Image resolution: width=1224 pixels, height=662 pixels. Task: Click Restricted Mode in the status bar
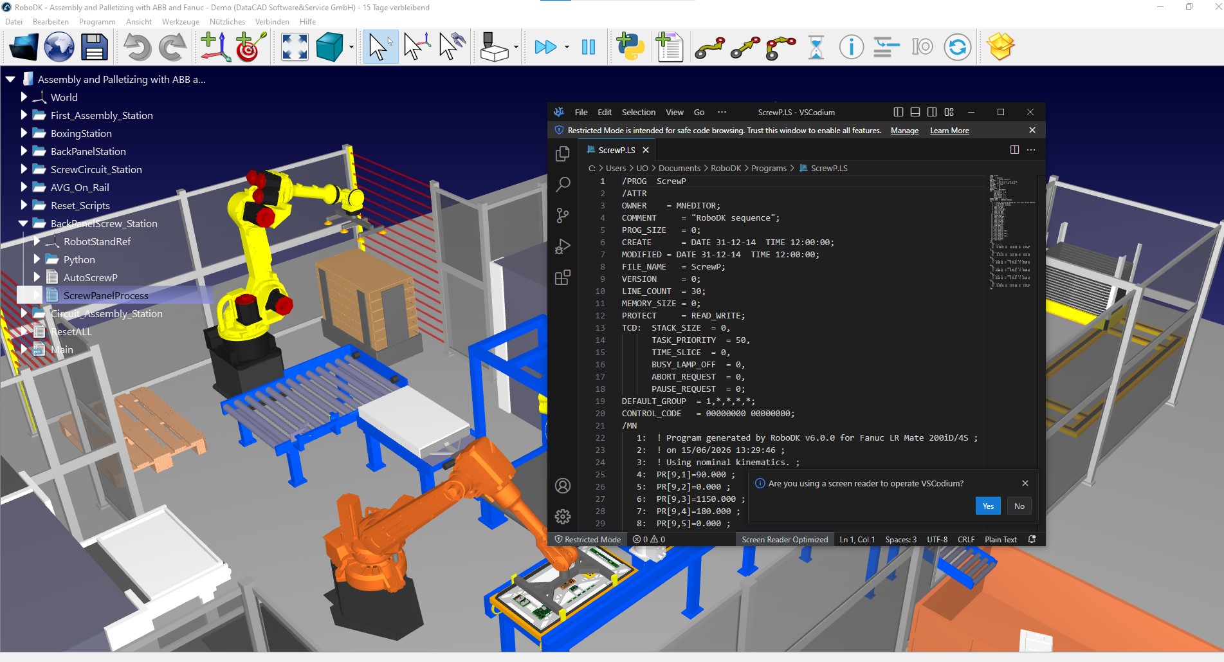click(588, 540)
